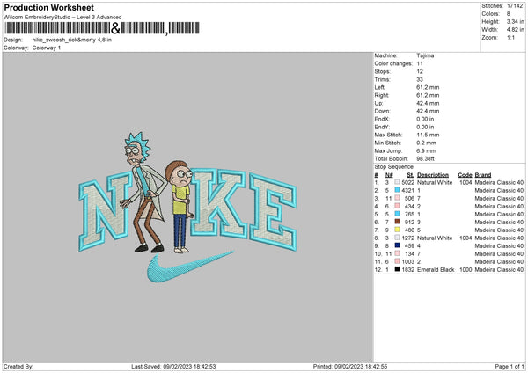Click the Stitches value 17142
The image size is (528, 373).
tap(516, 5)
